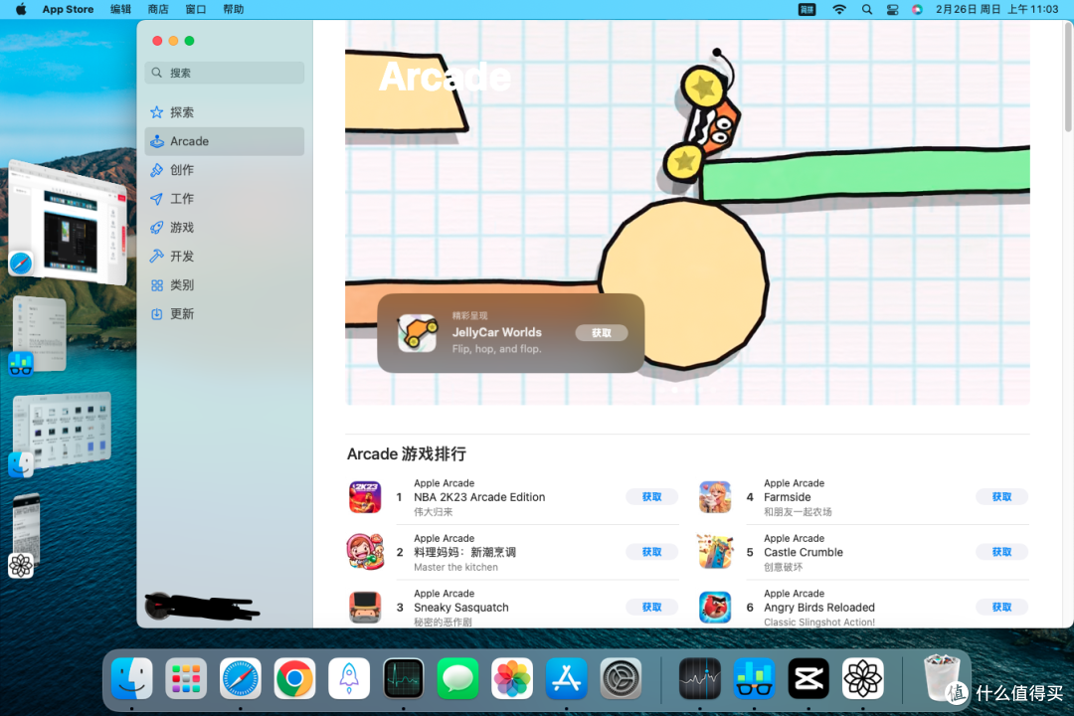The width and height of the screenshot is (1074, 716).
Task: Show the 类别 list from the sidebar
Action: tap(225, 285)
